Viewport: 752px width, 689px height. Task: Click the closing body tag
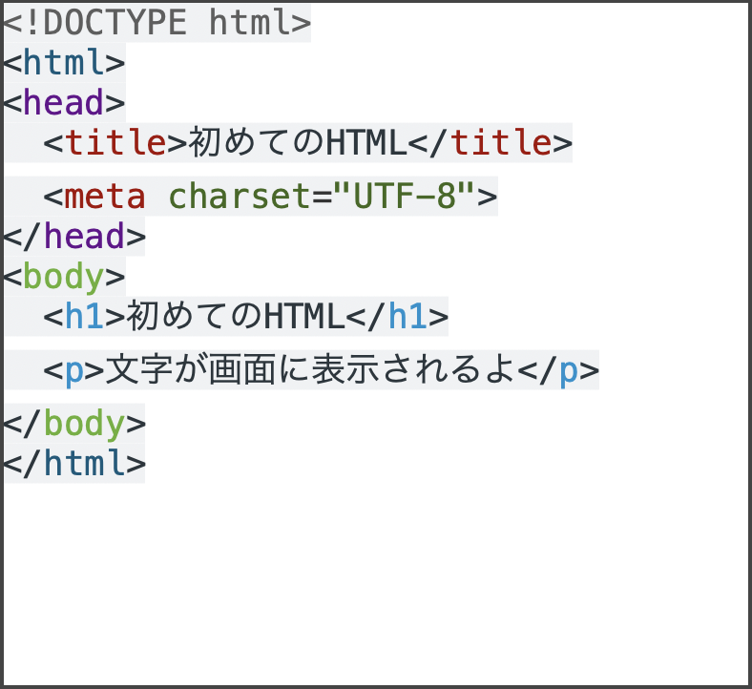point(74,423)
